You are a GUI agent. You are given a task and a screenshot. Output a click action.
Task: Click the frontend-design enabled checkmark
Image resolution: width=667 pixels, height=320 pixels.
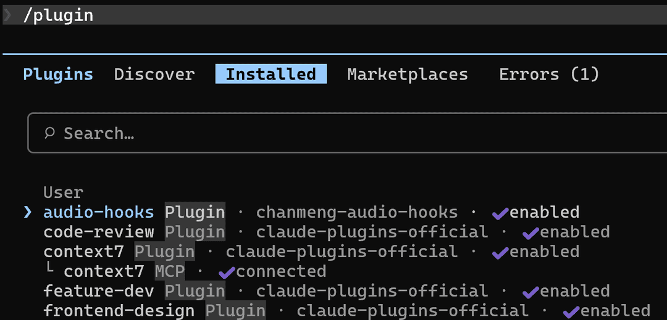[x=571, y=311]
